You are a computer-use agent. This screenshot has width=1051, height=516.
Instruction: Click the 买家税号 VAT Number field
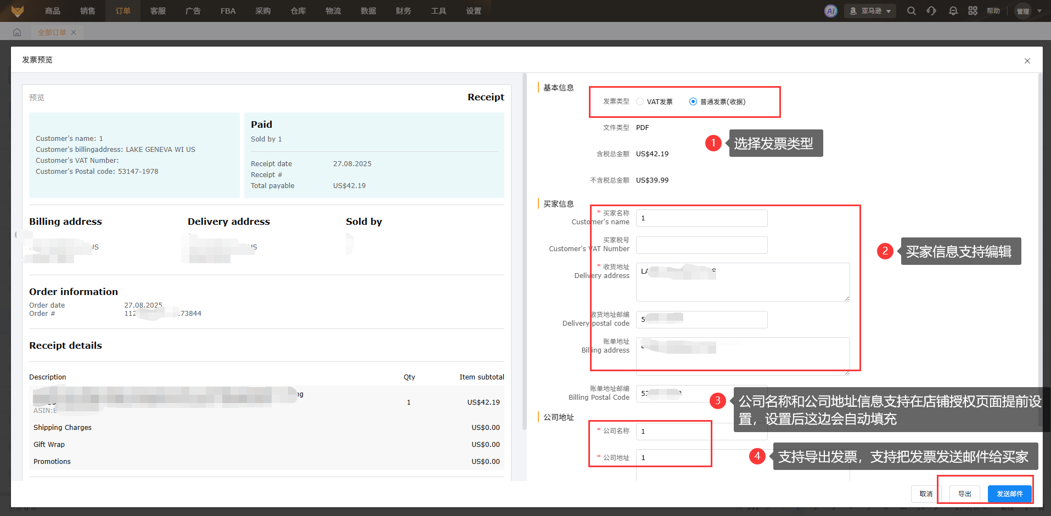coord(701,245)
